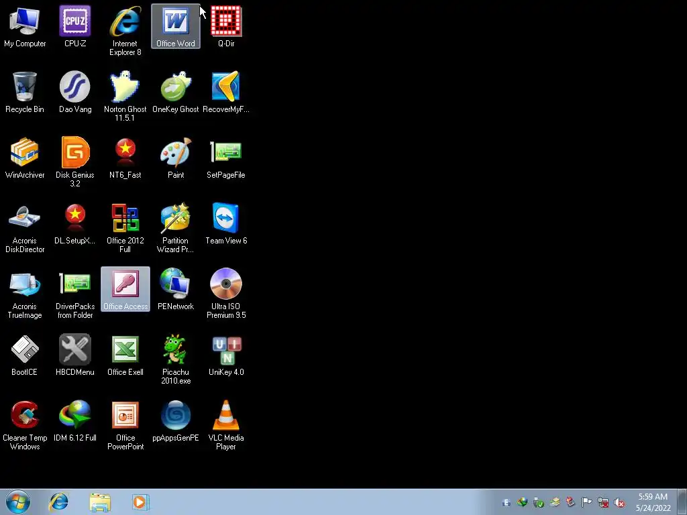This screenshot has height=515, width=687.
Task: Select the Dao Vang game icon
Action: point(75,92)
